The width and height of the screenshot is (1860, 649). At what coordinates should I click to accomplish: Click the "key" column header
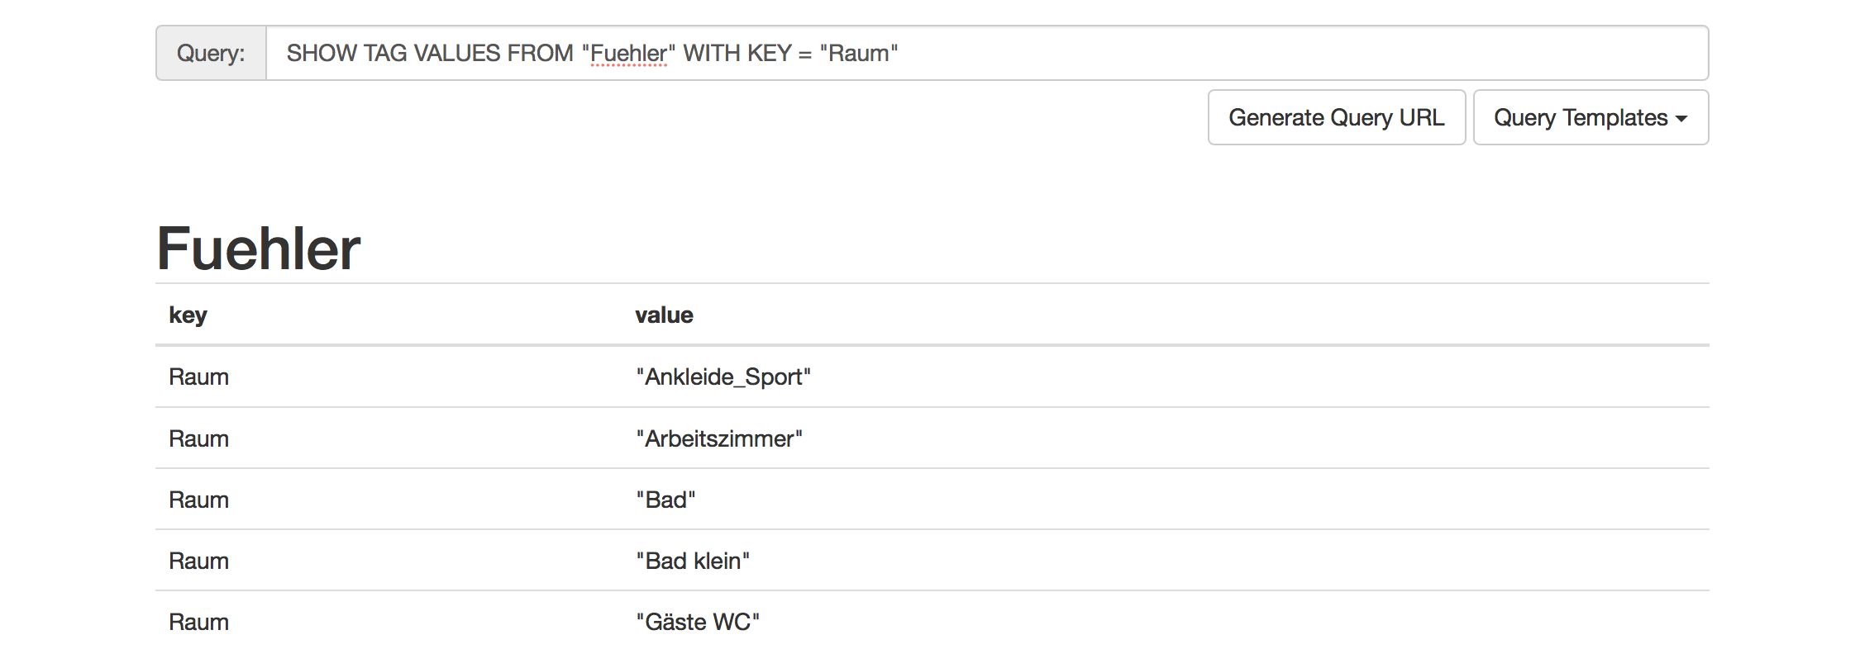pyautogui.click(x=188, y=315)
